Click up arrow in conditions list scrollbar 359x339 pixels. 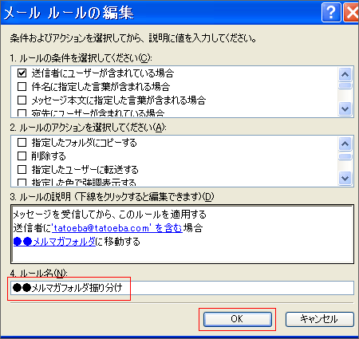[345, 74]
